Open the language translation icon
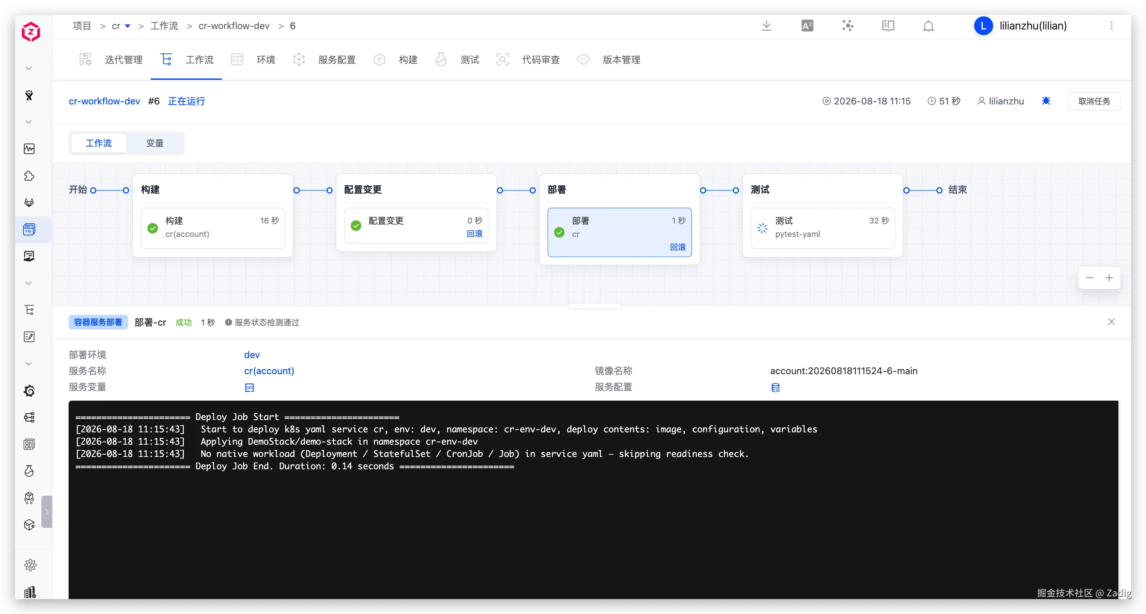1146x614 pixels. pos(807,26)
